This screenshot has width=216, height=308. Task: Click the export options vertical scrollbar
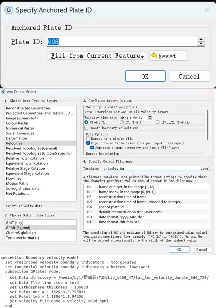pos(208,125)
